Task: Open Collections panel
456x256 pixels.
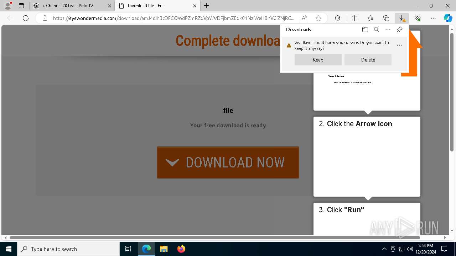Action: (386, 18)
